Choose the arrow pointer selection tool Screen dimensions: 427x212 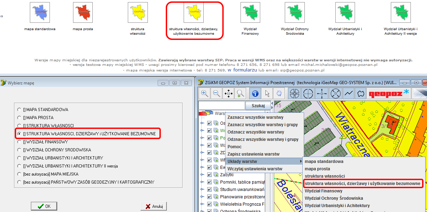point(268,93)
